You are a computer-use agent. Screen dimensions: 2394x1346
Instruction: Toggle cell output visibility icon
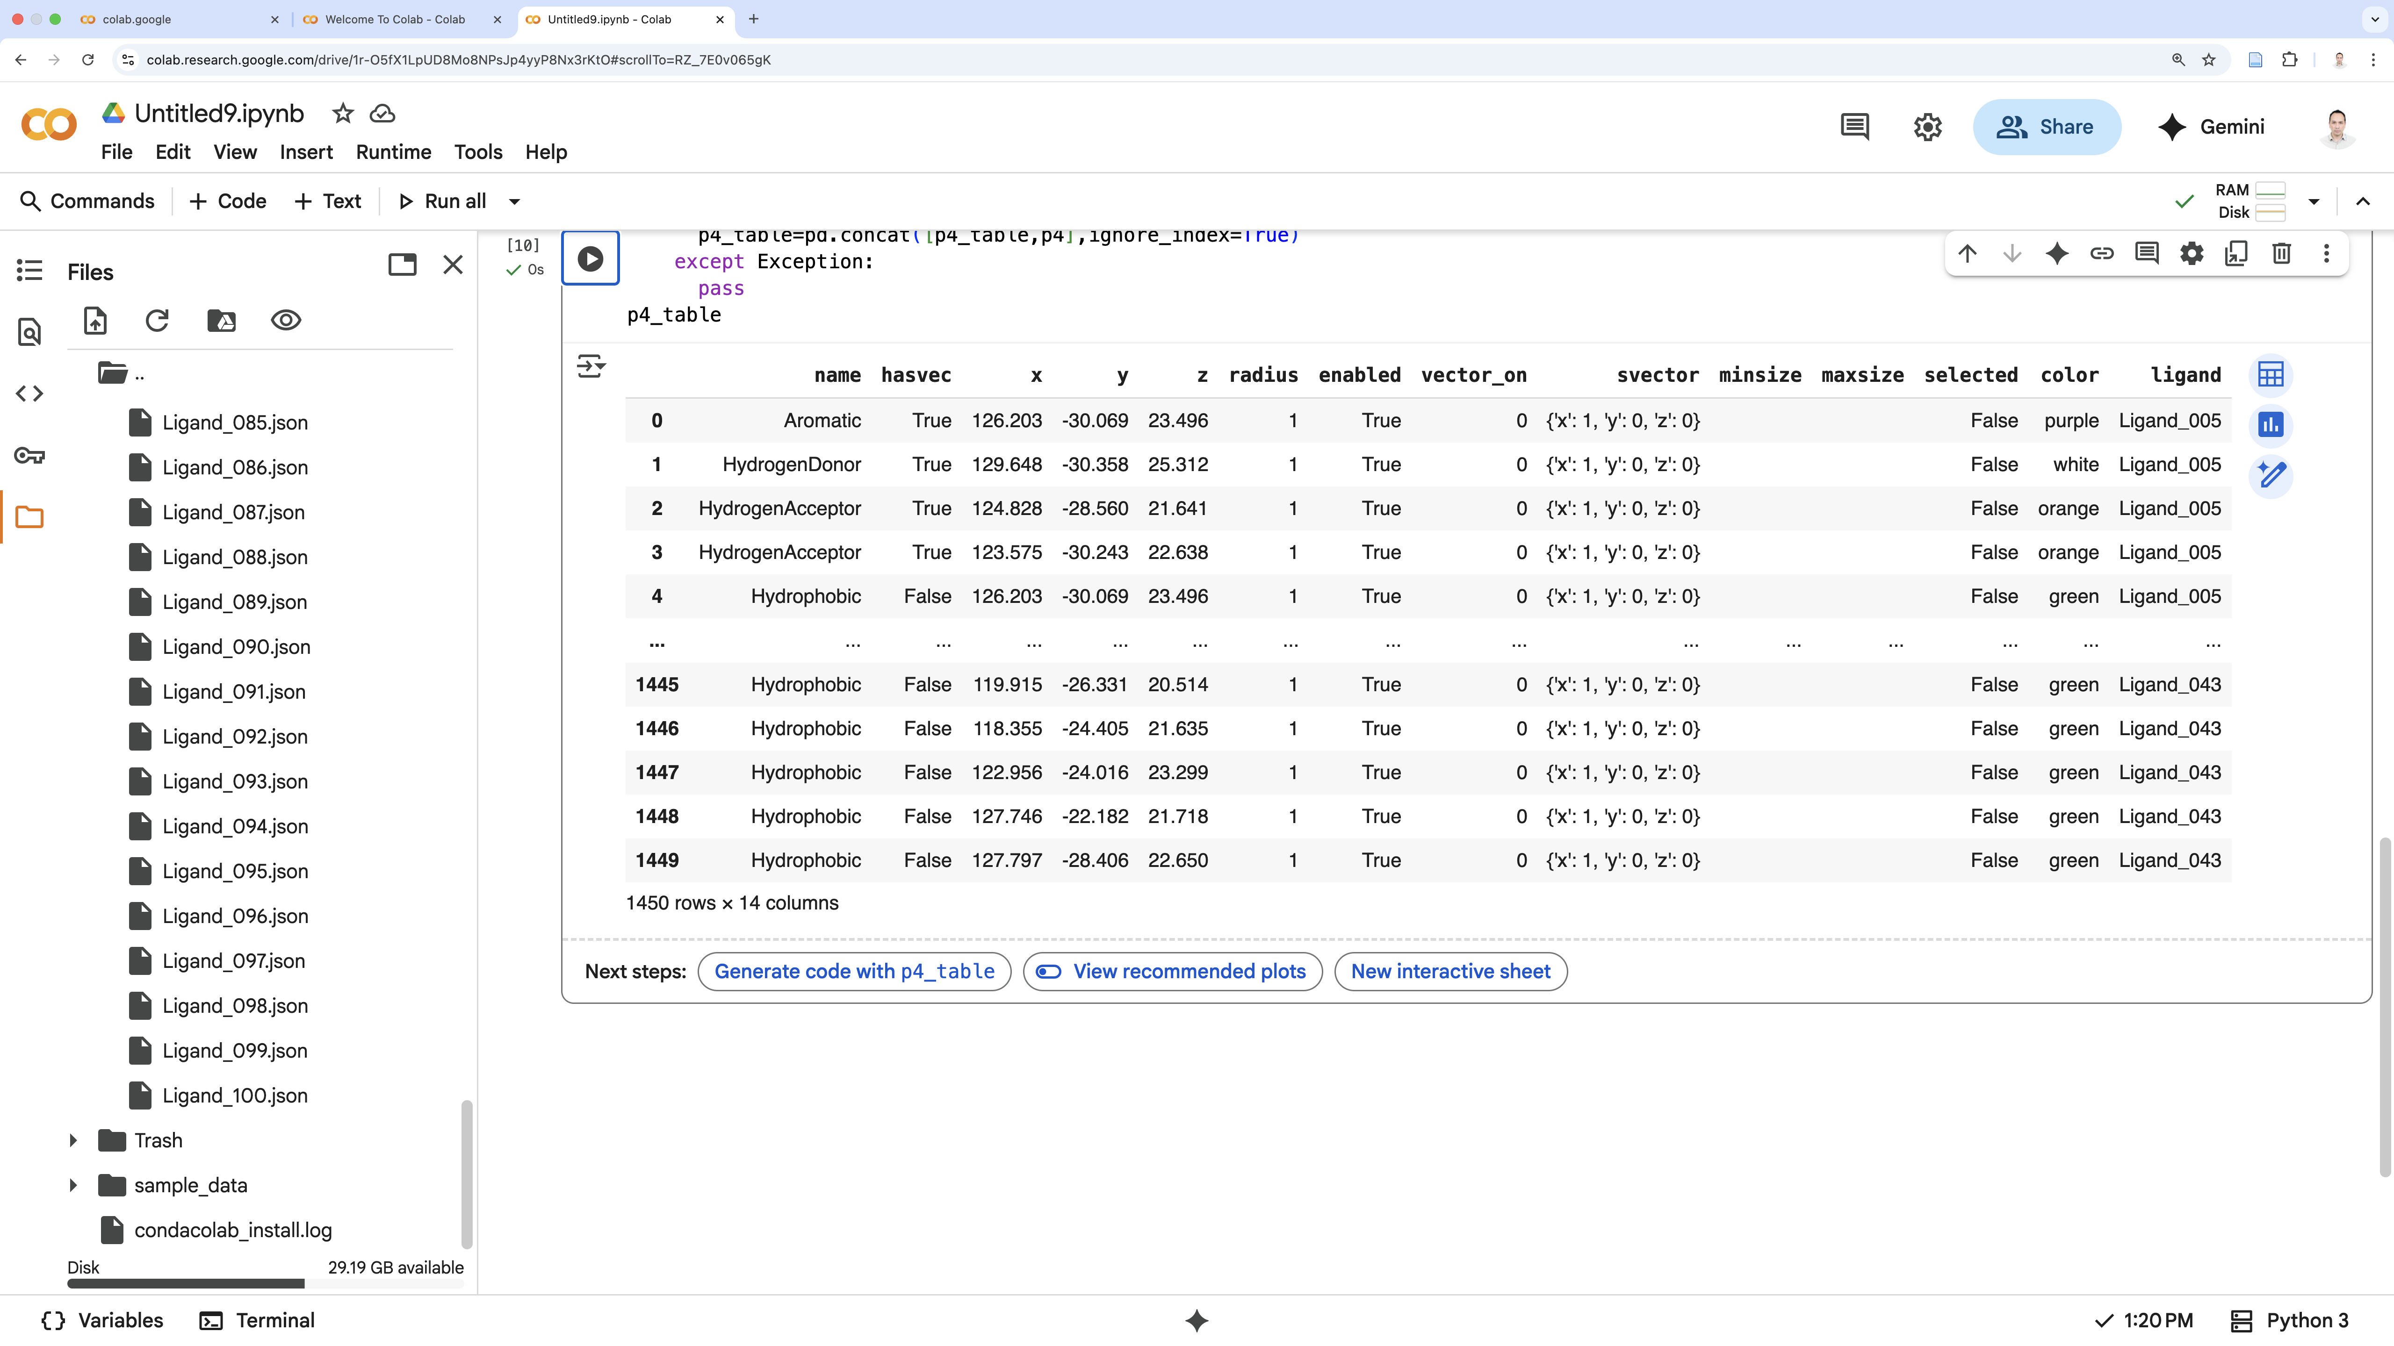coord(591,366)
